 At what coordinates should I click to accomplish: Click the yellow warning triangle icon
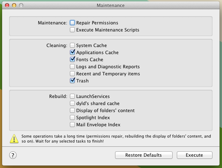click(x=14, y=139)
